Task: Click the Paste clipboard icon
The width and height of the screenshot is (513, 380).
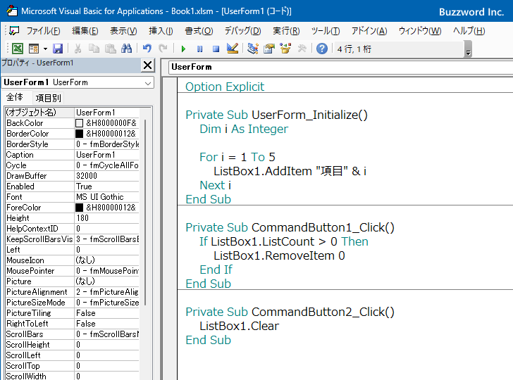Action: (x=110, y=49)
